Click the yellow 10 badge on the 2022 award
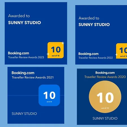Screen dimensions: 127x127 121,51
